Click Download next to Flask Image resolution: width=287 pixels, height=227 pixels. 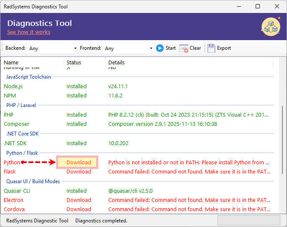coord(79,172)
